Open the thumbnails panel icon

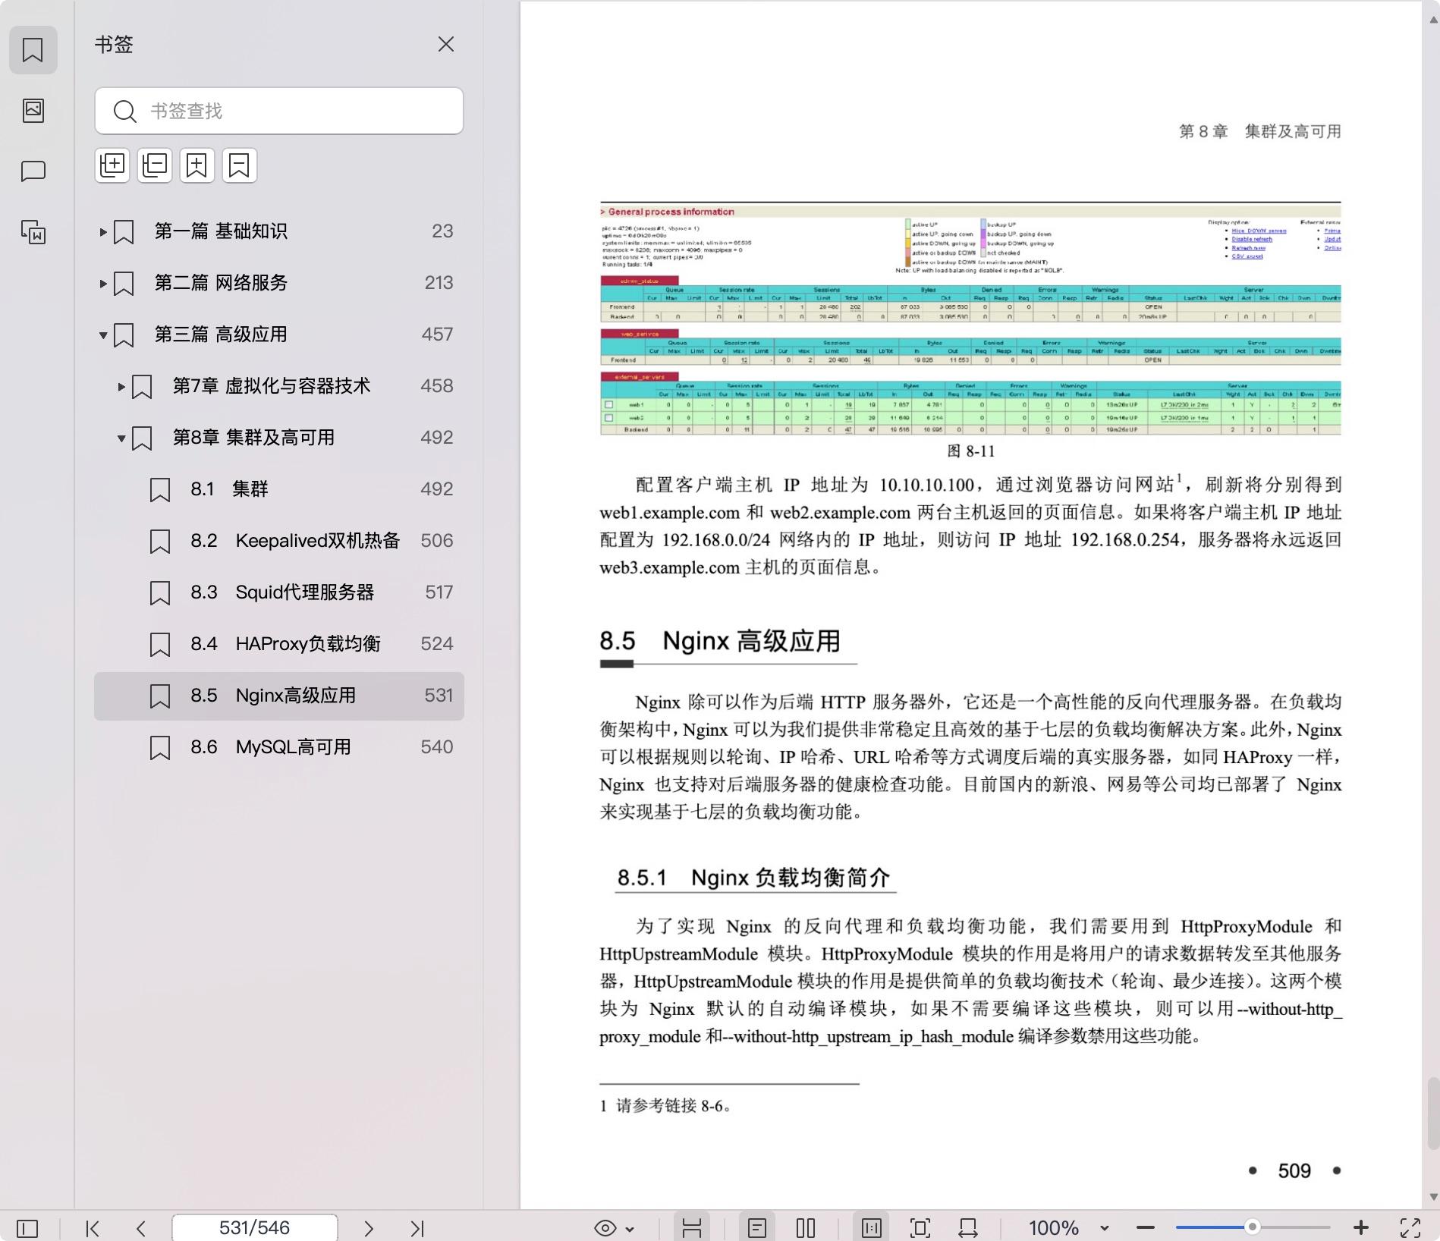33,111
